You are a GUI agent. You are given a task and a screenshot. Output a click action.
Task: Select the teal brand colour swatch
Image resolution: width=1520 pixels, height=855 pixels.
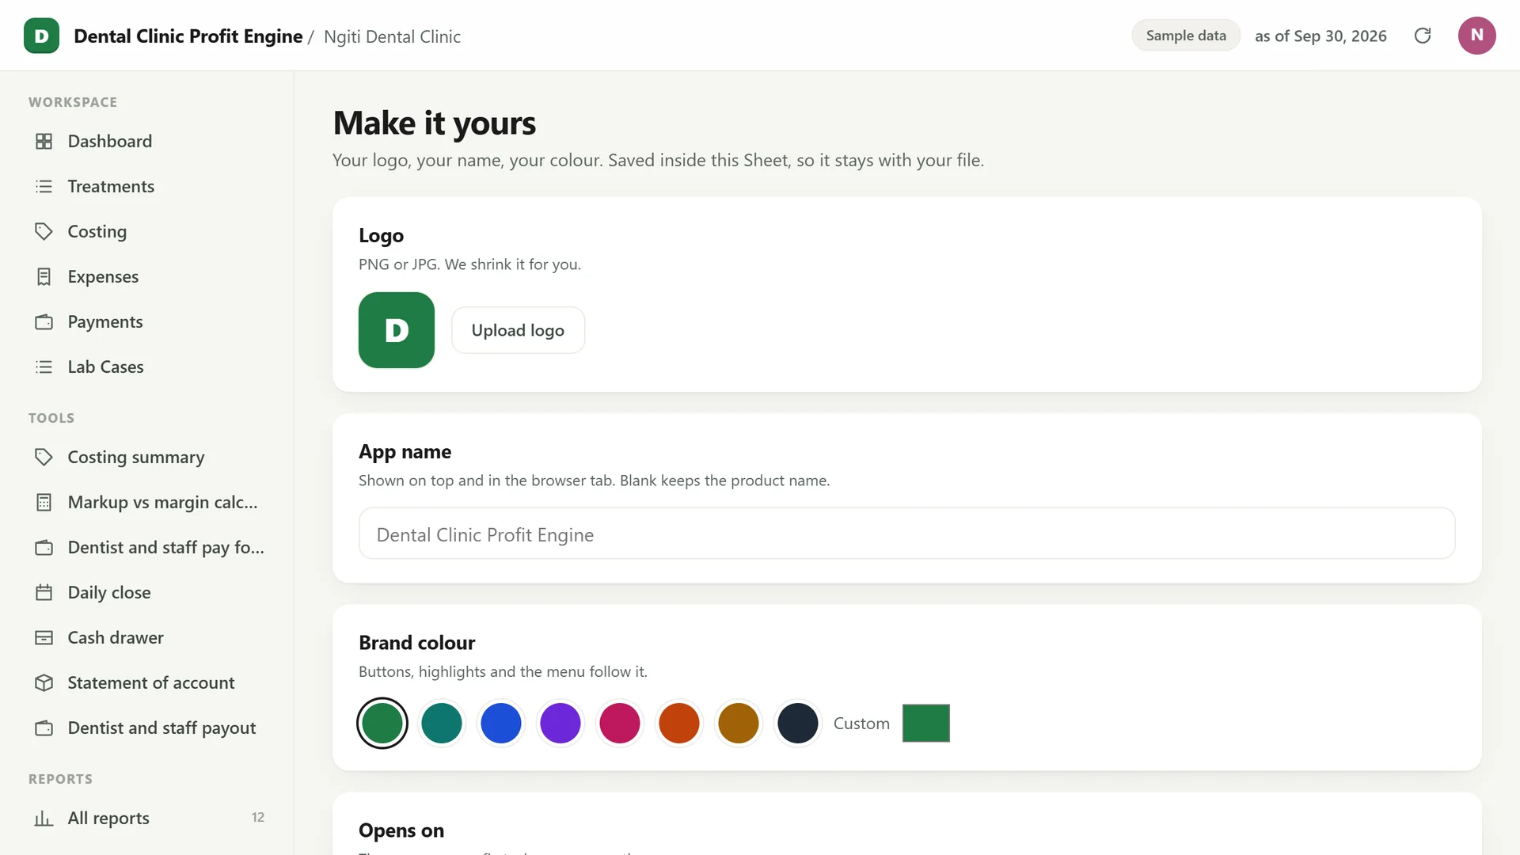tap(442, 723)
